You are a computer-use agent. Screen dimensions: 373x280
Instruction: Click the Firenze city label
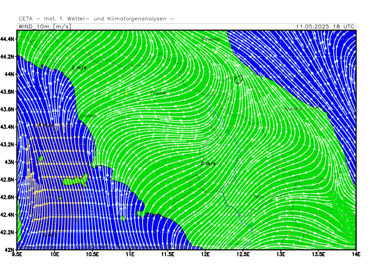[158, 93]
